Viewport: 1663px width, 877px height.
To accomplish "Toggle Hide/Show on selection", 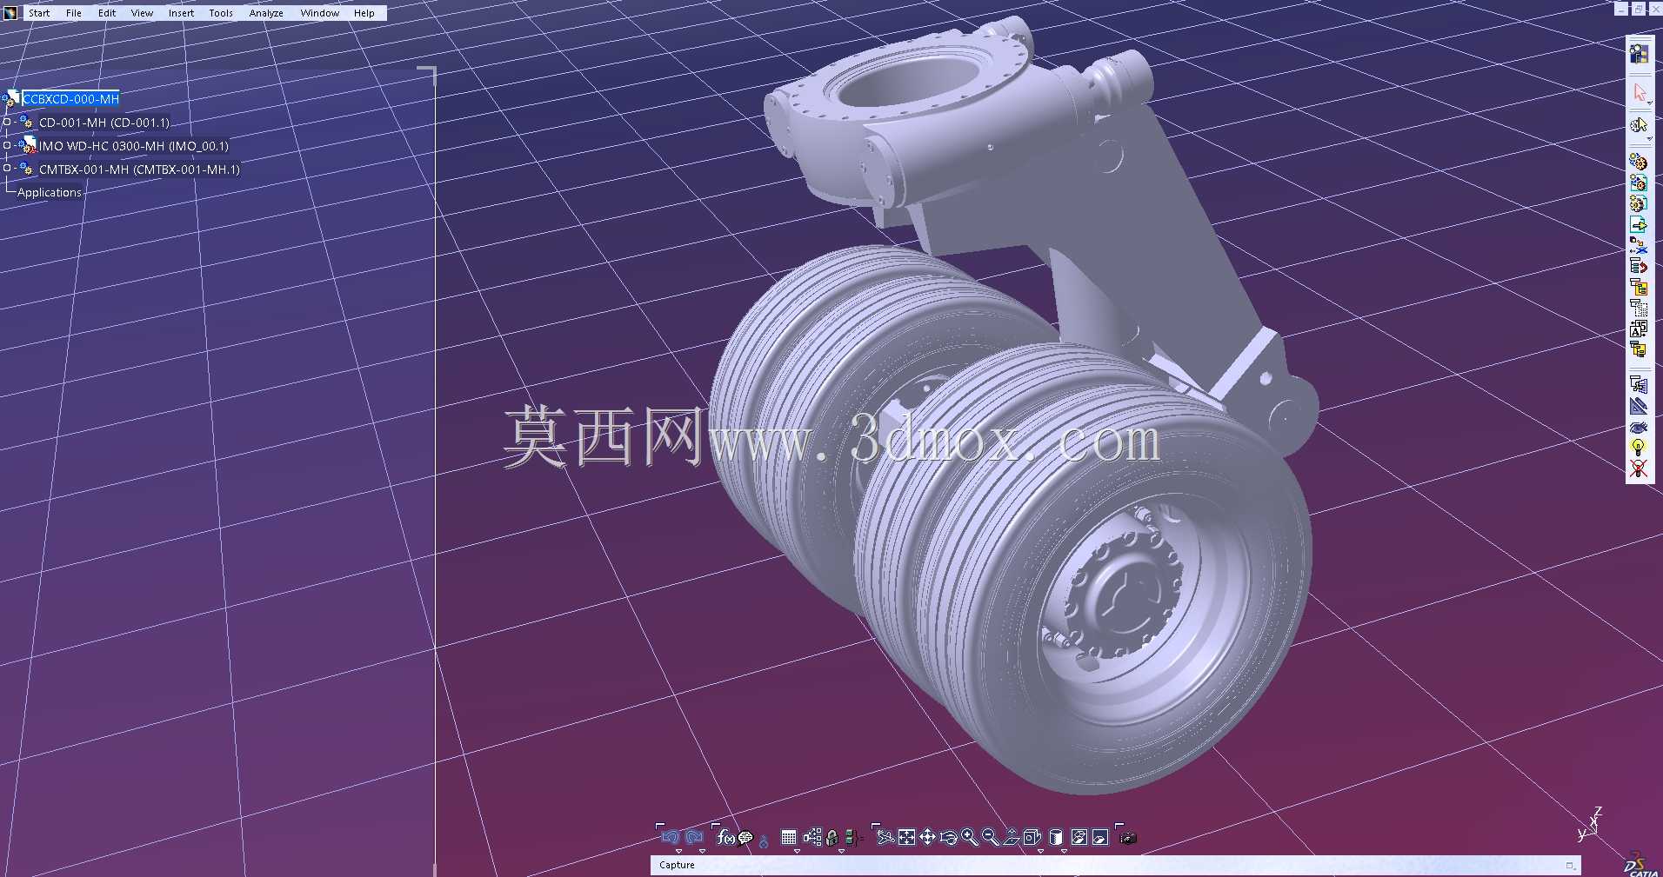I will (x=1079, y=837).
